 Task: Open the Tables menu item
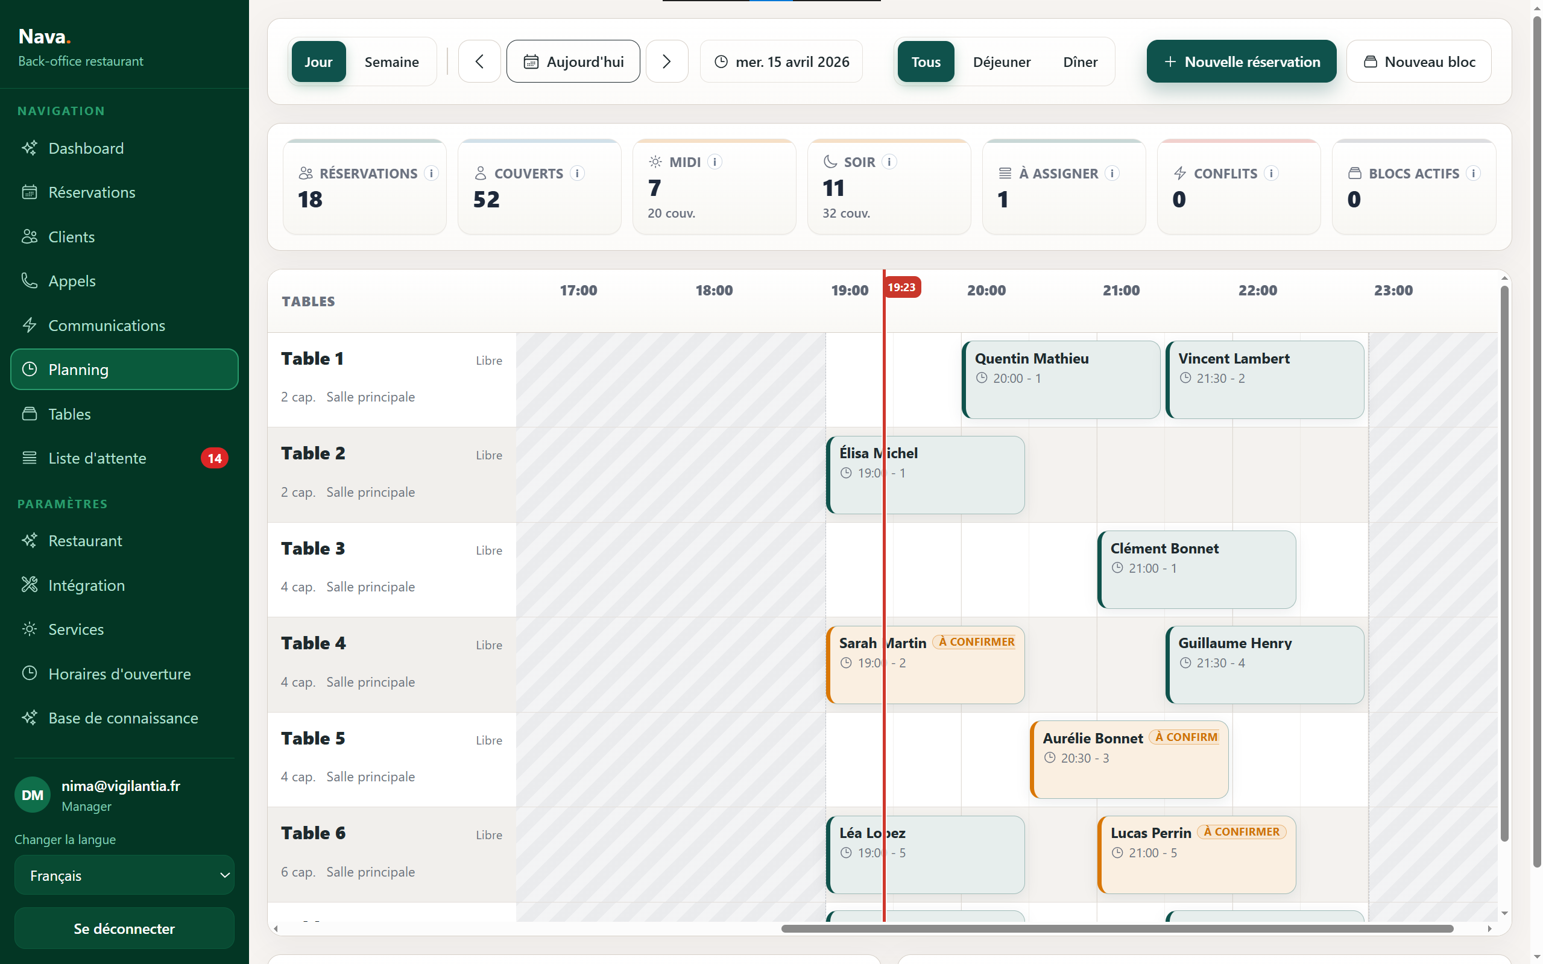click(124, 414)
